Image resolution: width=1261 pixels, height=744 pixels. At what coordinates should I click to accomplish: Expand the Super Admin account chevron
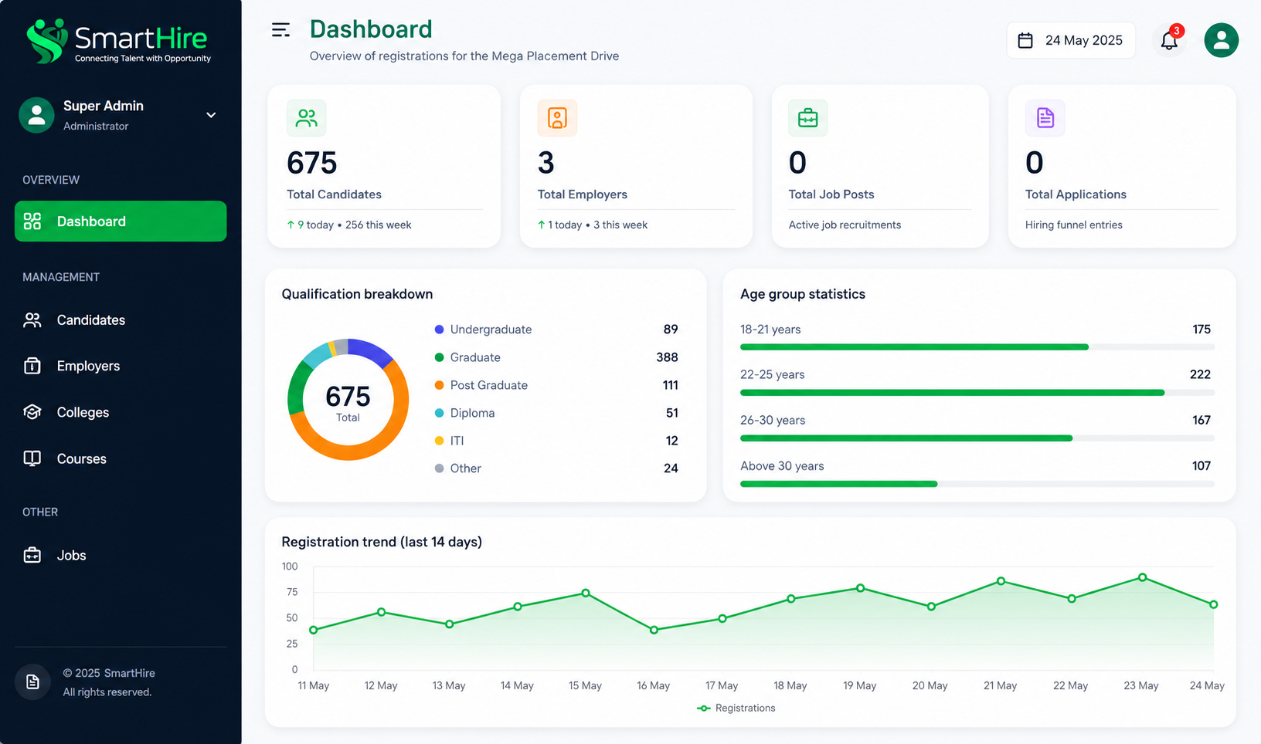211,115
